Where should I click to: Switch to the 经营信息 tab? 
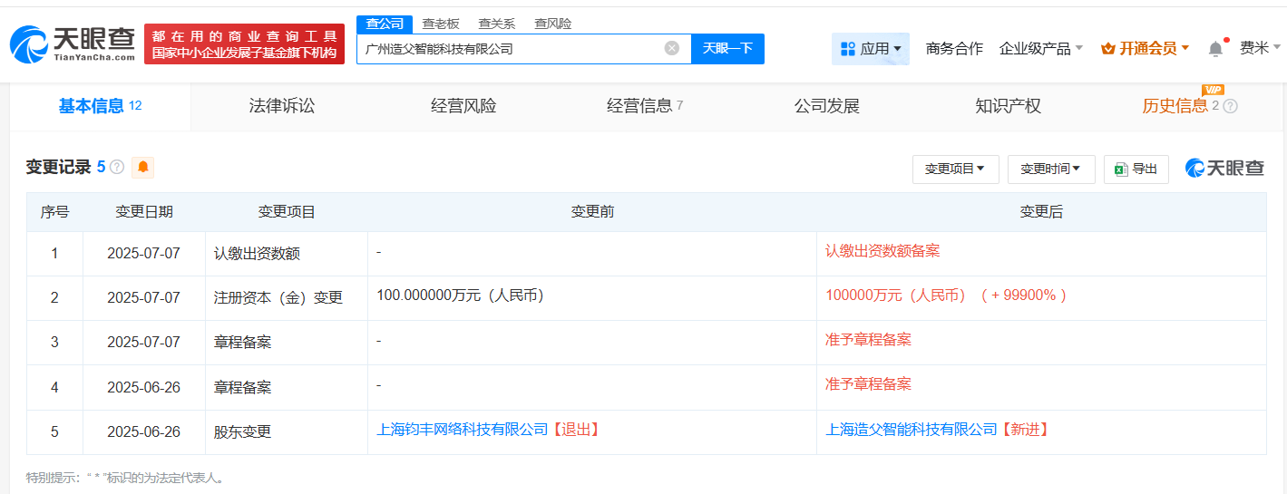[x=645, y=106]
